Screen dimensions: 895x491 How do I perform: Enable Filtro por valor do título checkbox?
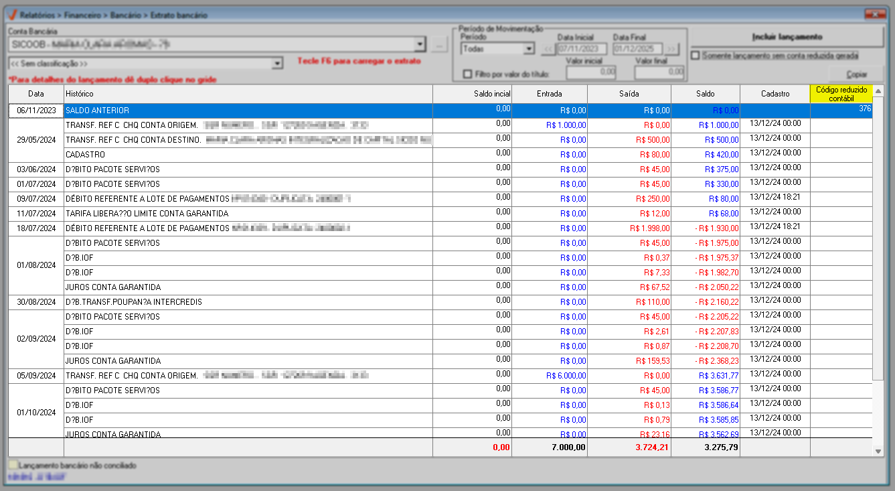tap(468, 74)
